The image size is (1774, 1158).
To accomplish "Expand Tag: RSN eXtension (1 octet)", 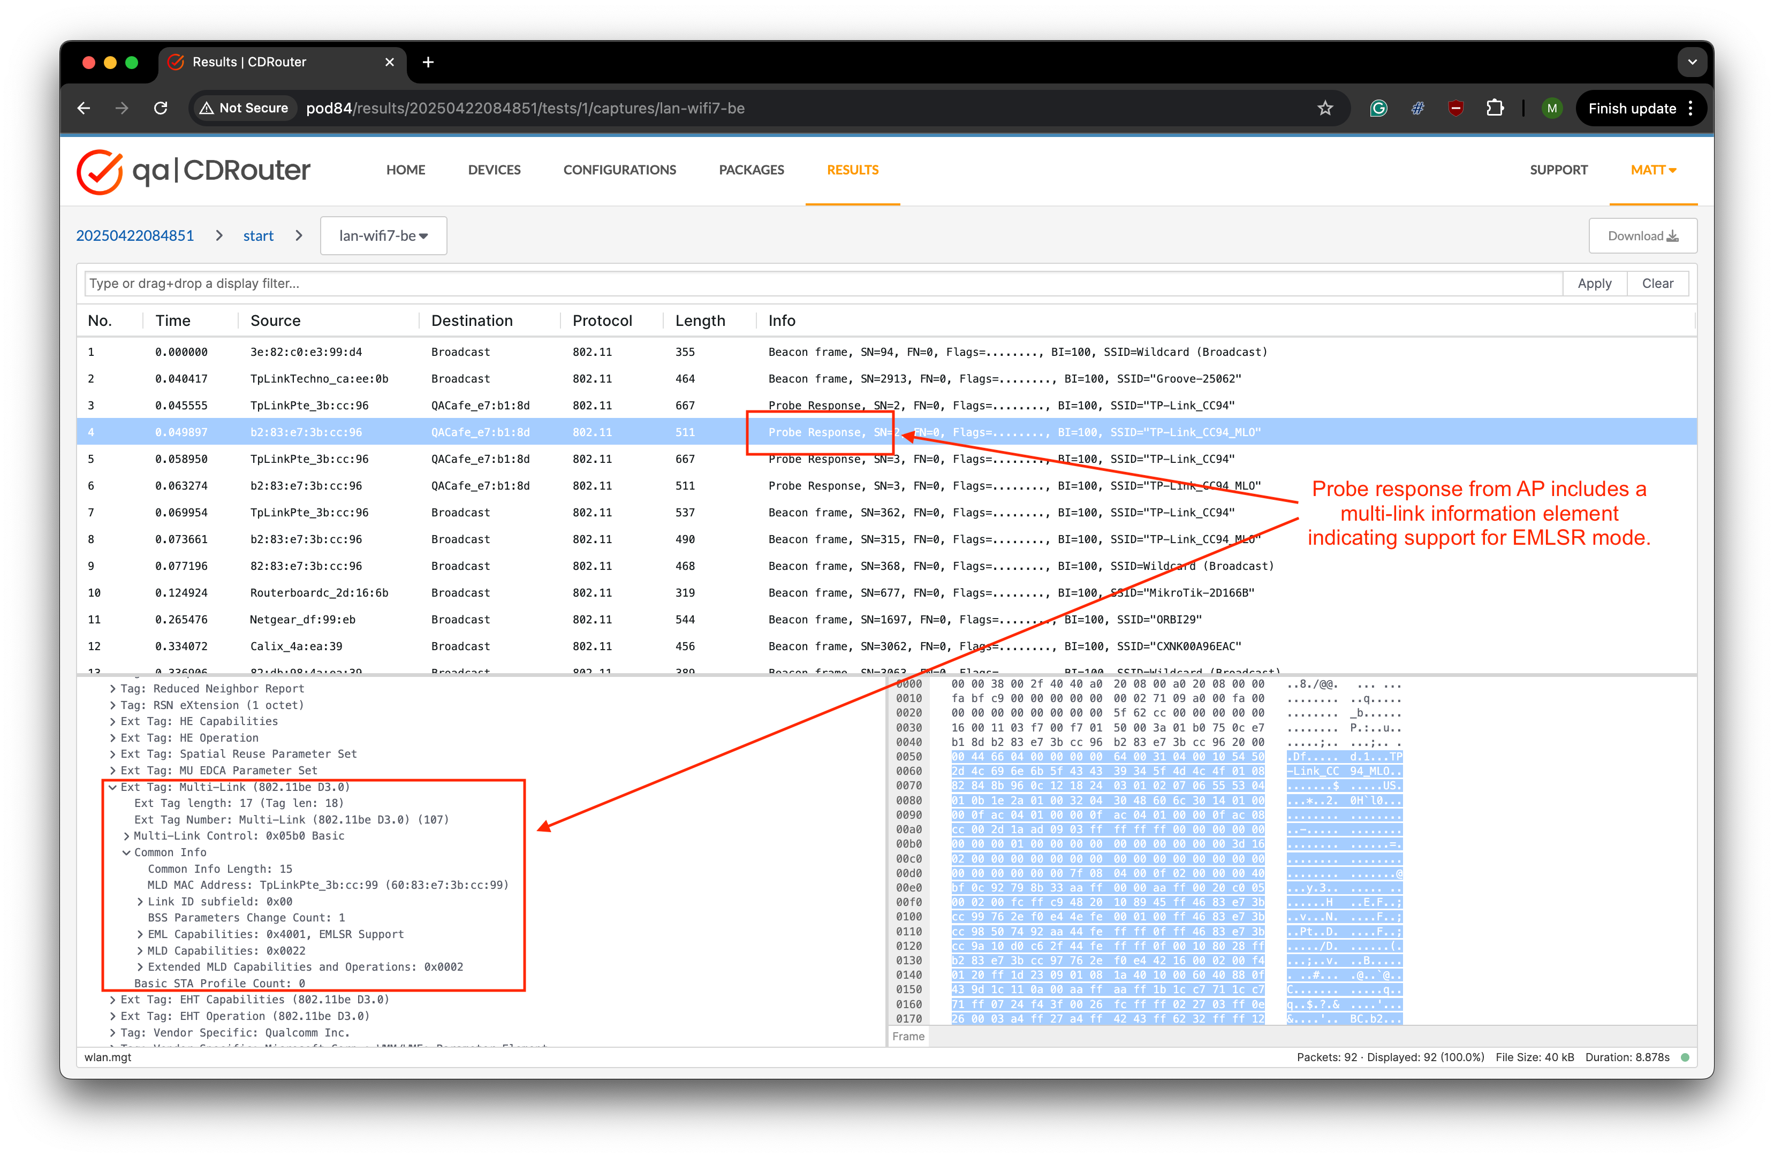I will pyautogui.click(x=112, y=705).
